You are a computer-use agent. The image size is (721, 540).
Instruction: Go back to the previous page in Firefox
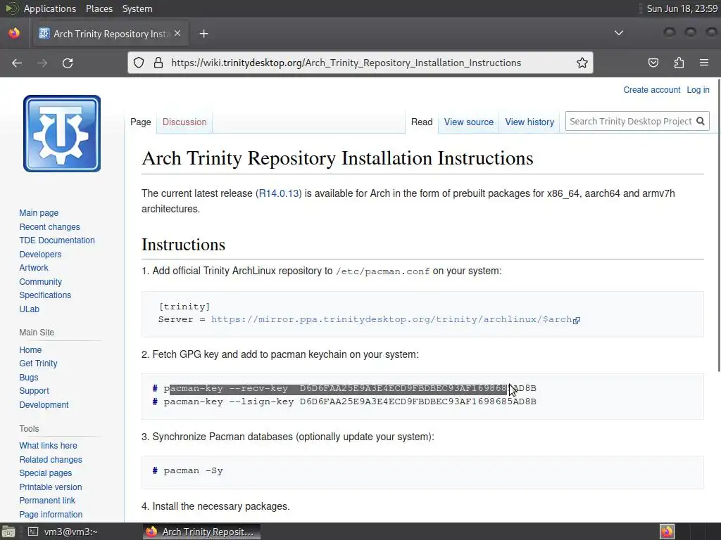[17, 63]
